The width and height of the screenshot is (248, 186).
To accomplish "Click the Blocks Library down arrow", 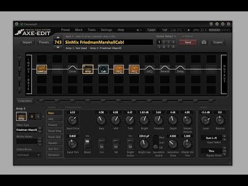I will pyautogui.click(x=40, y=145).
